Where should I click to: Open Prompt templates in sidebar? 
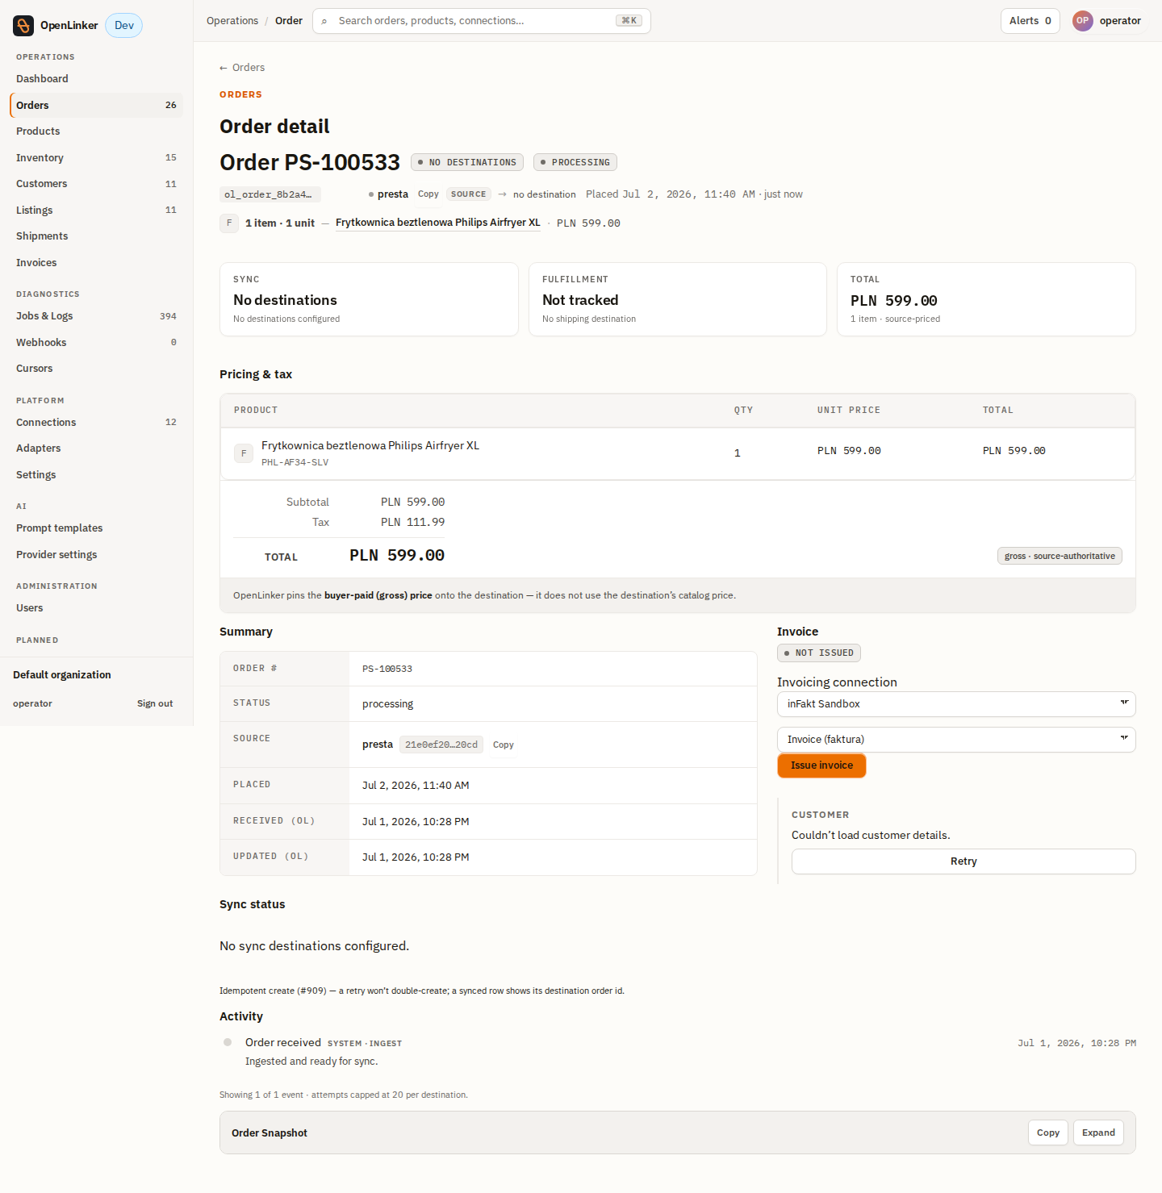(96, 528)
